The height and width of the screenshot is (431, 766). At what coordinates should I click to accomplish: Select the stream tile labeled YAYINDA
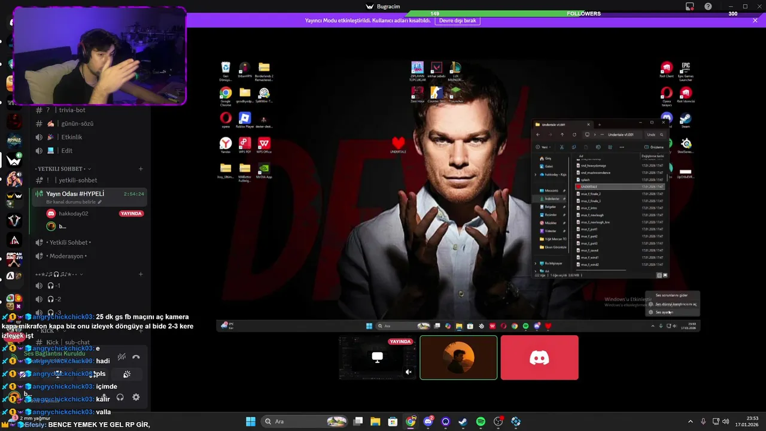point(377,357)
